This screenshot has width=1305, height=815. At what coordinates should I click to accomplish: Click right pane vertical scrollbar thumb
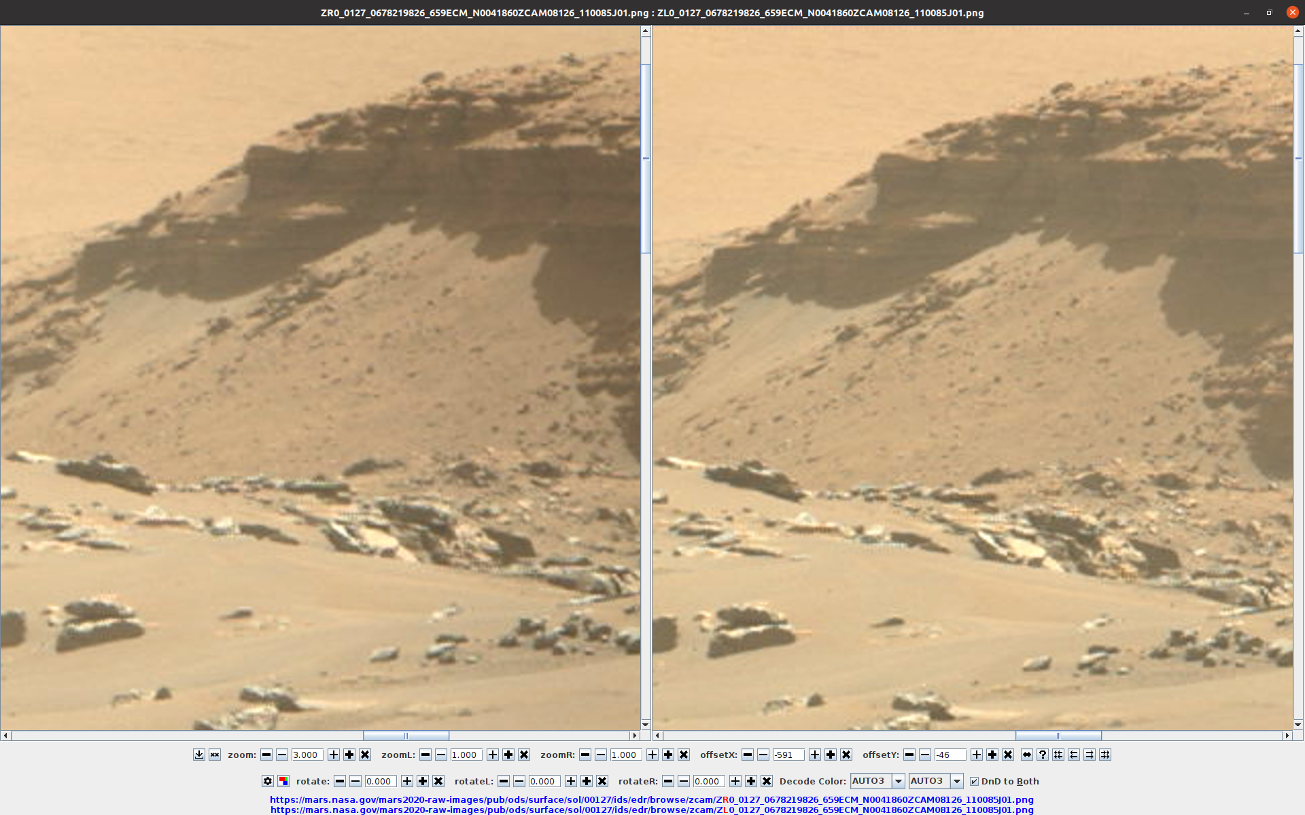(x=1298, y=158)
